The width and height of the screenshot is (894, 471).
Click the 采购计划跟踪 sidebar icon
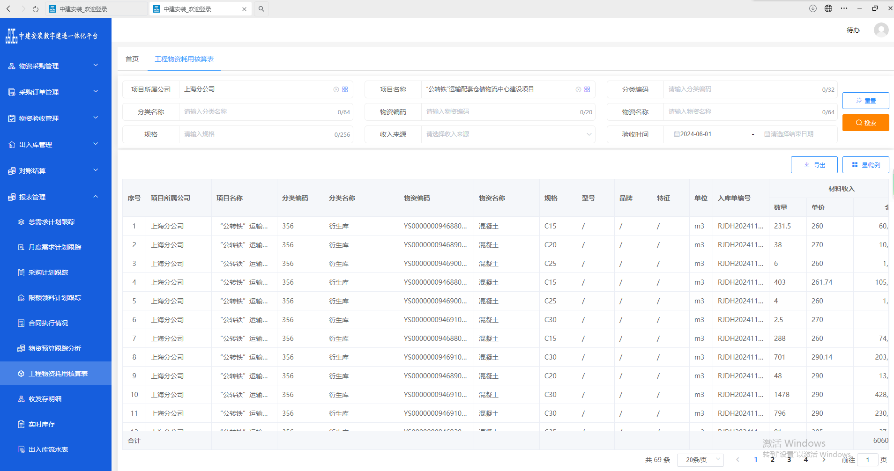pos(21,272)
